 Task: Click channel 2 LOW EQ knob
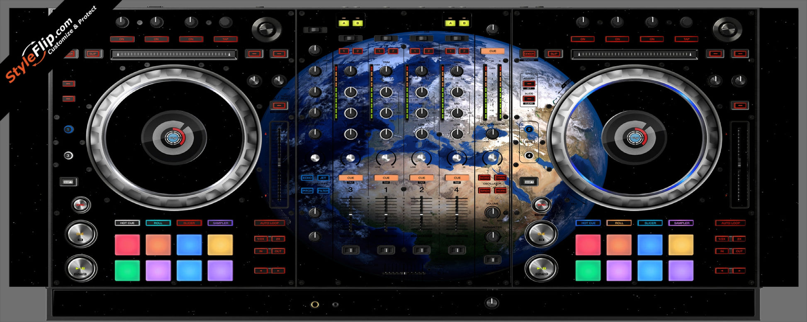pos(421,134)
